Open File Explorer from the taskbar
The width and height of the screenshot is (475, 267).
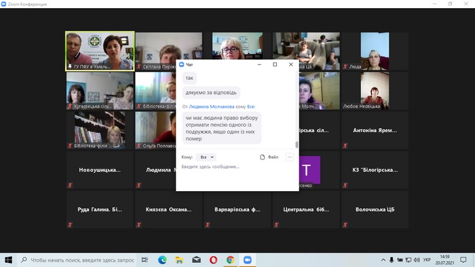click(179, 260)
